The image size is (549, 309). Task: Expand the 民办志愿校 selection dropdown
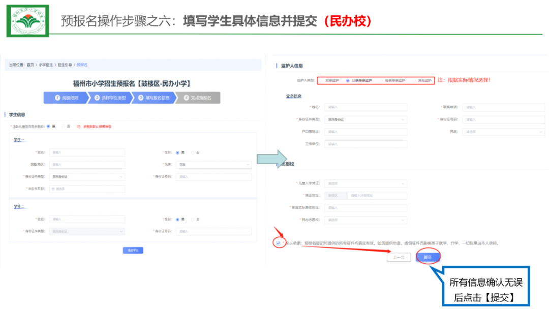(366, 220)
